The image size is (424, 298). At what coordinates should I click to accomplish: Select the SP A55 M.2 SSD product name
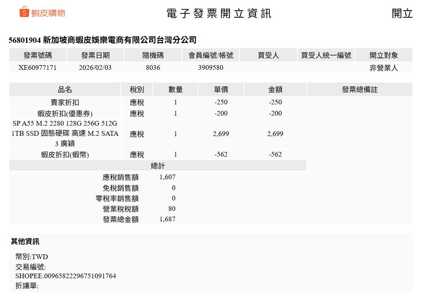coord(65,134)
